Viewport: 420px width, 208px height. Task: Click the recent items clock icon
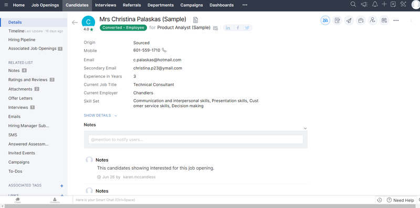pyautogui.click(x=379, y=200)
